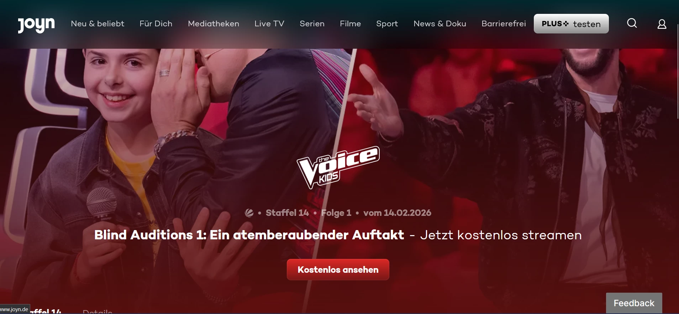Select Live TV in navigation
This screenshot has height=314, width=679.
coord(269,23)
